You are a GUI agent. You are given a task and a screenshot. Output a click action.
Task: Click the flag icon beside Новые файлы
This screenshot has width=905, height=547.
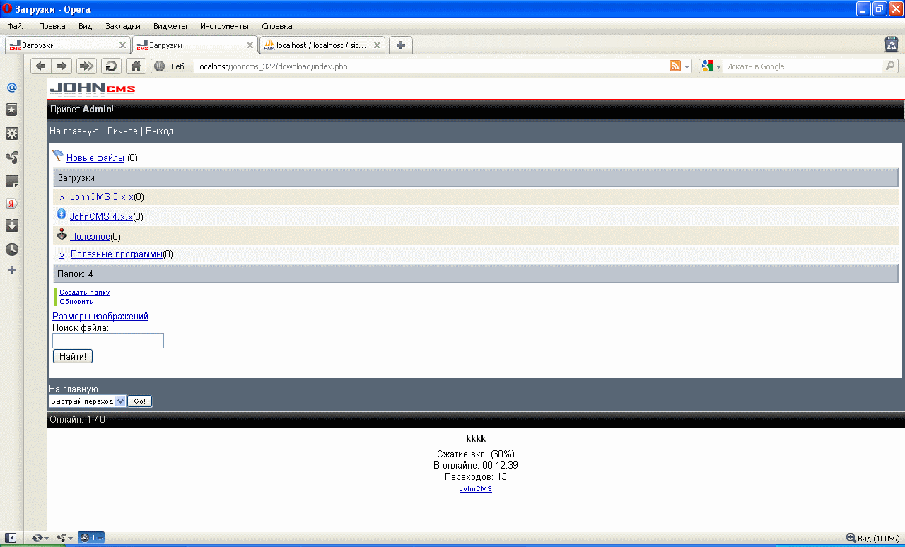[x=58, y=156]
